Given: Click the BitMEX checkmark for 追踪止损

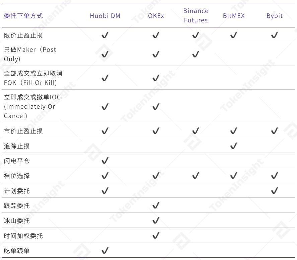Looking at the screenshot, I should [234, 146].
